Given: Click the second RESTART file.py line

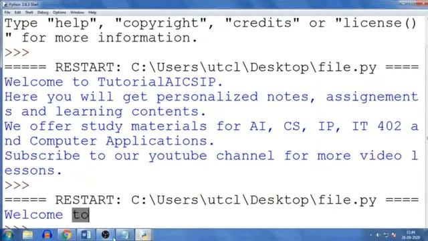Looking at the screenshot, I should (211, 200).
